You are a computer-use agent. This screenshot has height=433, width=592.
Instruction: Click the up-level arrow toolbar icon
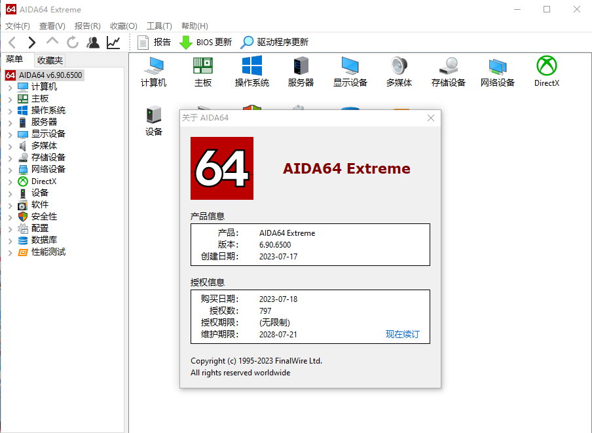click(x=52, y=41)
